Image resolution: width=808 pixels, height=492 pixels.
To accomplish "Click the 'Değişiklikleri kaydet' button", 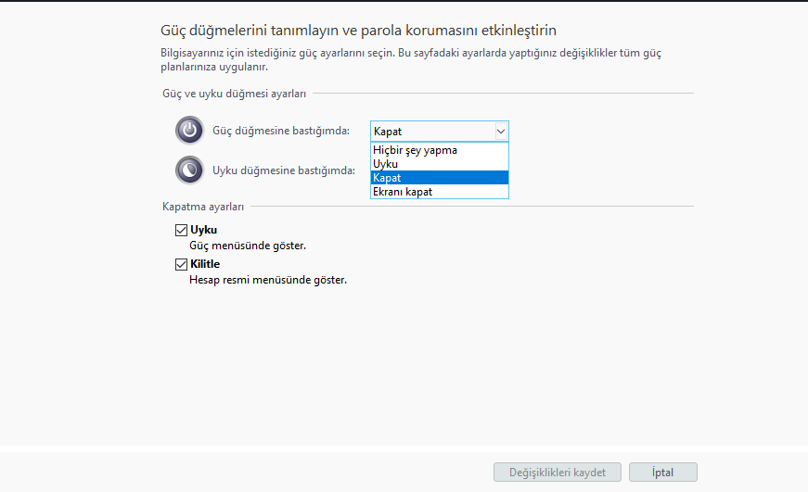I will coord(557,473).
